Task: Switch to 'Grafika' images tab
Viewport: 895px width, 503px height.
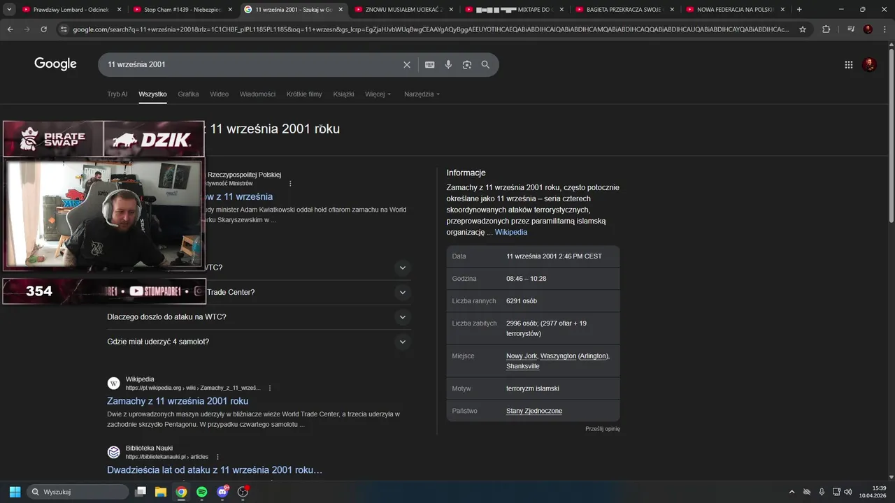Action: (188, 94)
